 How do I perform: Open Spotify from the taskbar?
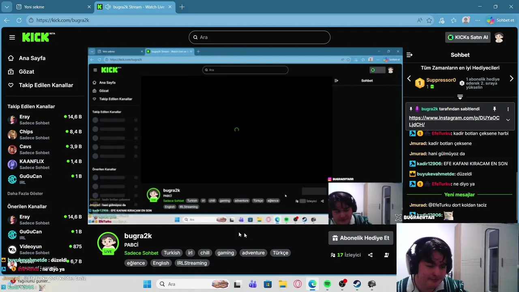(x=327, y=284)
